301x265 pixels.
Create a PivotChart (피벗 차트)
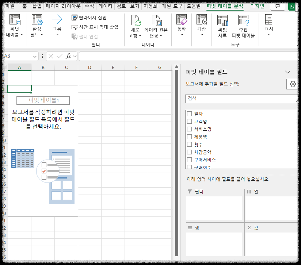point(222,24)
